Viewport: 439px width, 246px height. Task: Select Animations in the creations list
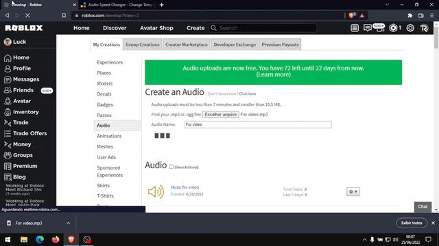click(109, 136)
